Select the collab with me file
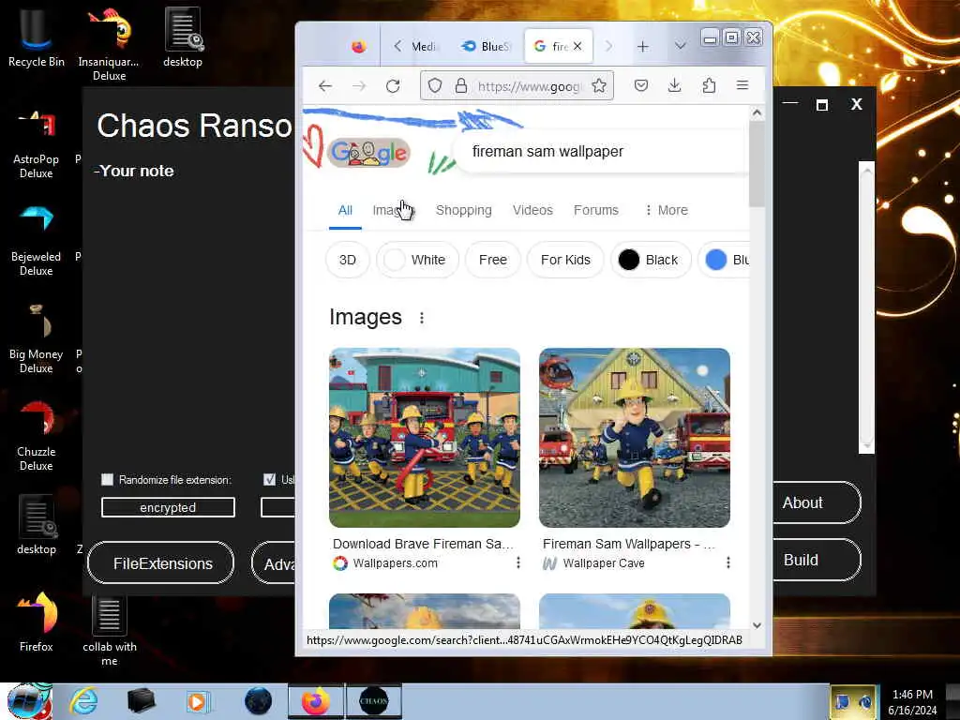960x720 pixels. click(x=109, y=631)
